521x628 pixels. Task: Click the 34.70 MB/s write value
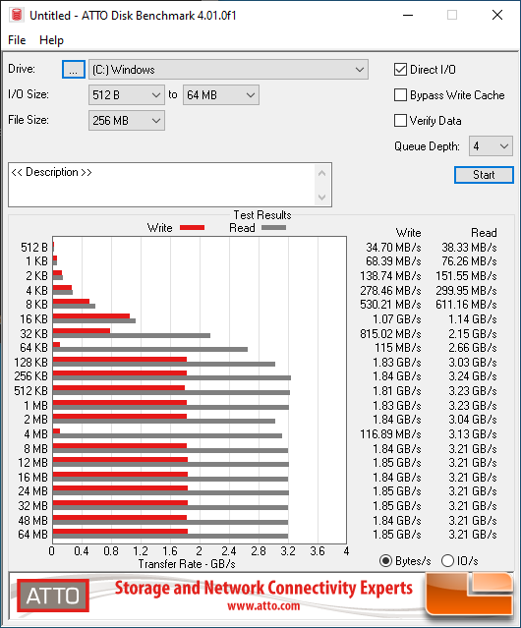(x=393, y=247)
